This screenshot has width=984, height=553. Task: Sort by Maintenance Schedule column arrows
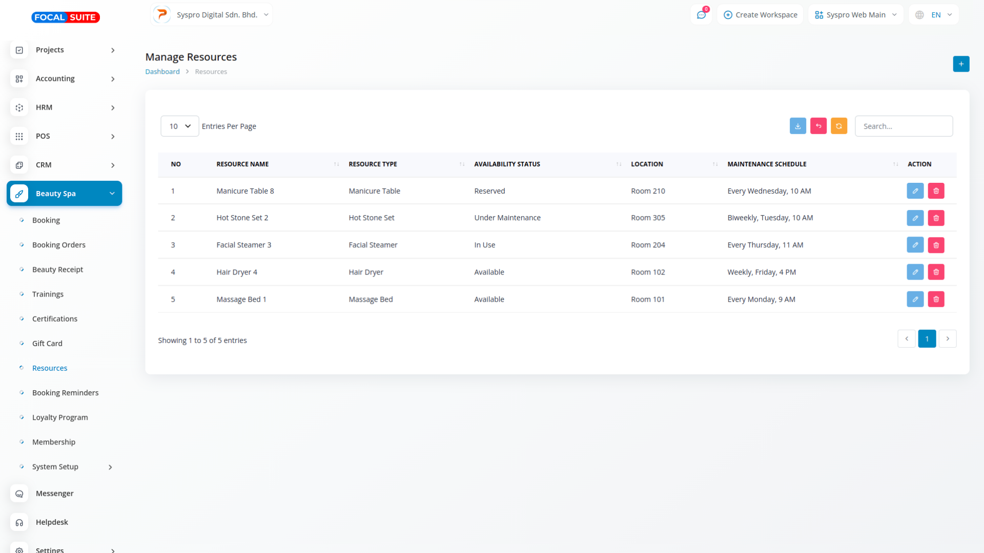895,164
